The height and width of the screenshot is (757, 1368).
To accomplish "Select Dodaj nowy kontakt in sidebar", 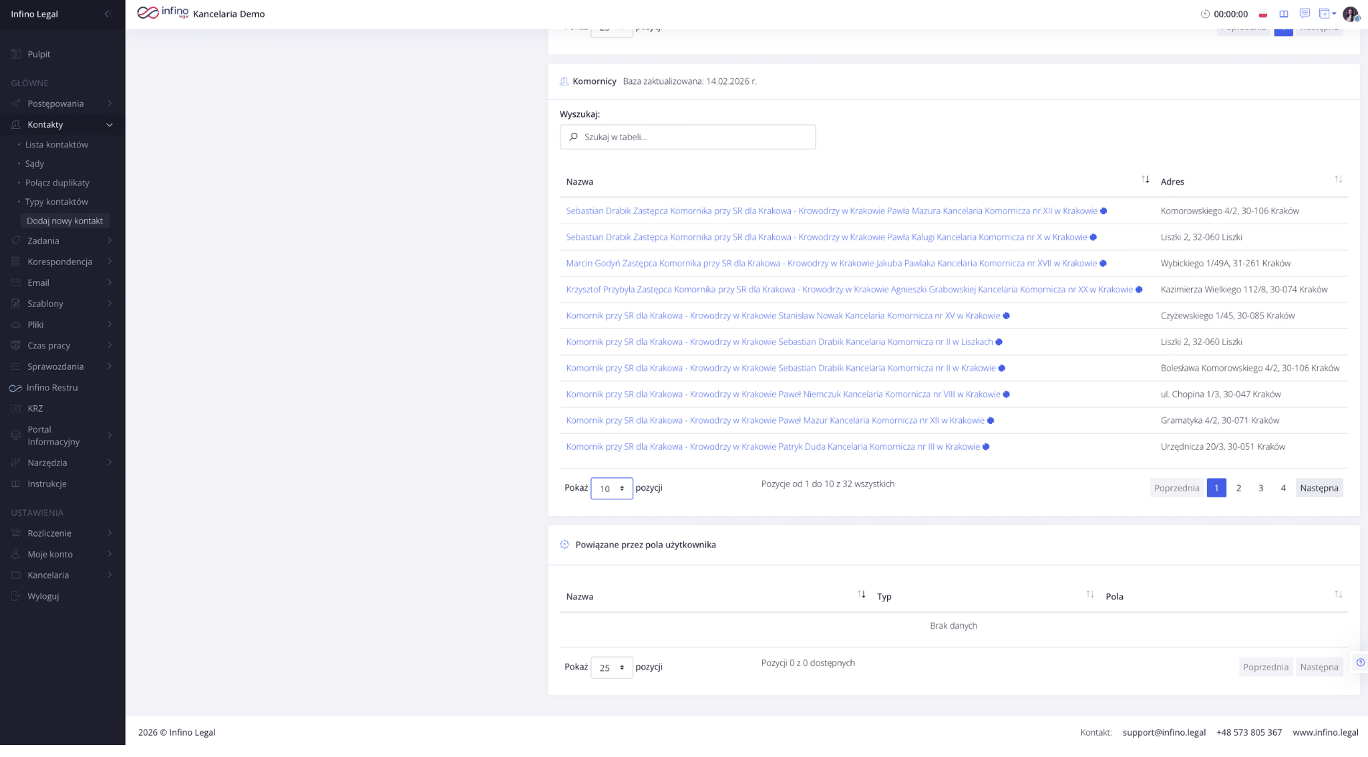I will point(65,221).
